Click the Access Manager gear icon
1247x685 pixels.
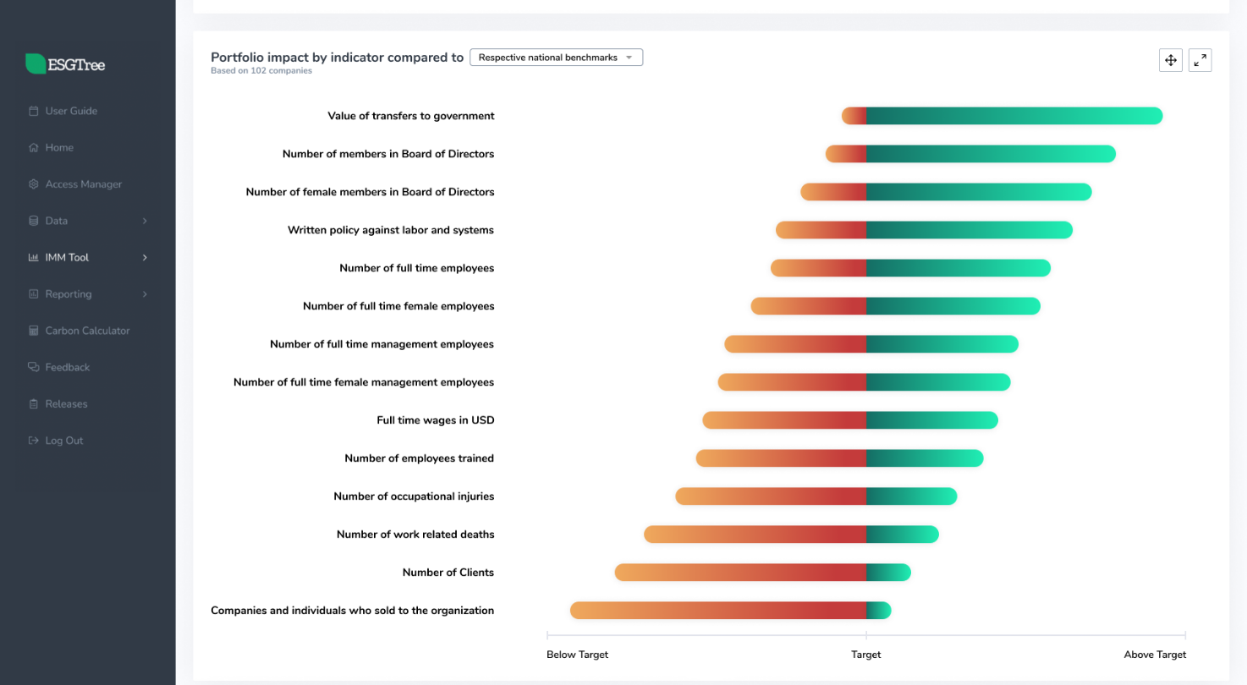click(34, 184)
